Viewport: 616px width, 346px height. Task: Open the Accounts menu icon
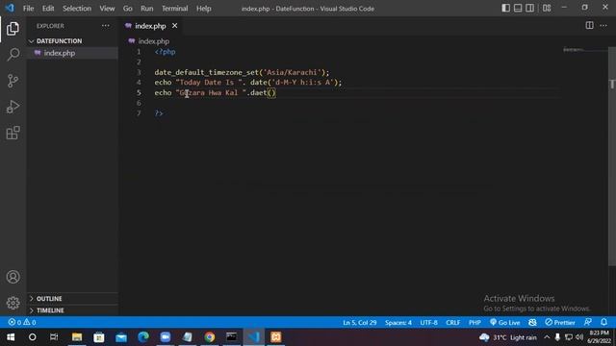coord(13,277)
